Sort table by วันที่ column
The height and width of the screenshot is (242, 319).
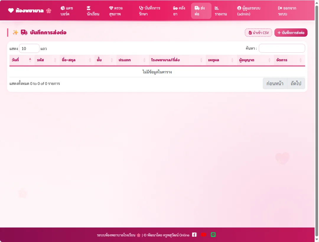click(22, 60)
